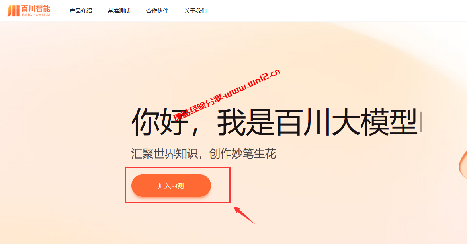Click the 你好 greeting in the headline
The height and width of the screenshot is (244, 467).
tap(160, 122)
